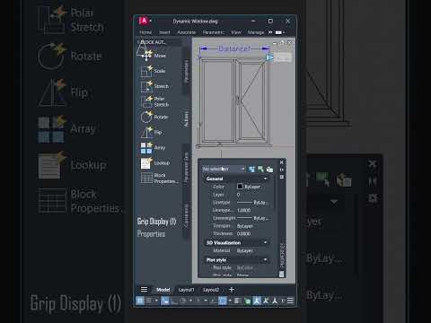Viewport: 431px width, 323px height.
Task: Open object snap dropdown arrow in status bar
Action: pyautogui.click(x=230, y=301)
